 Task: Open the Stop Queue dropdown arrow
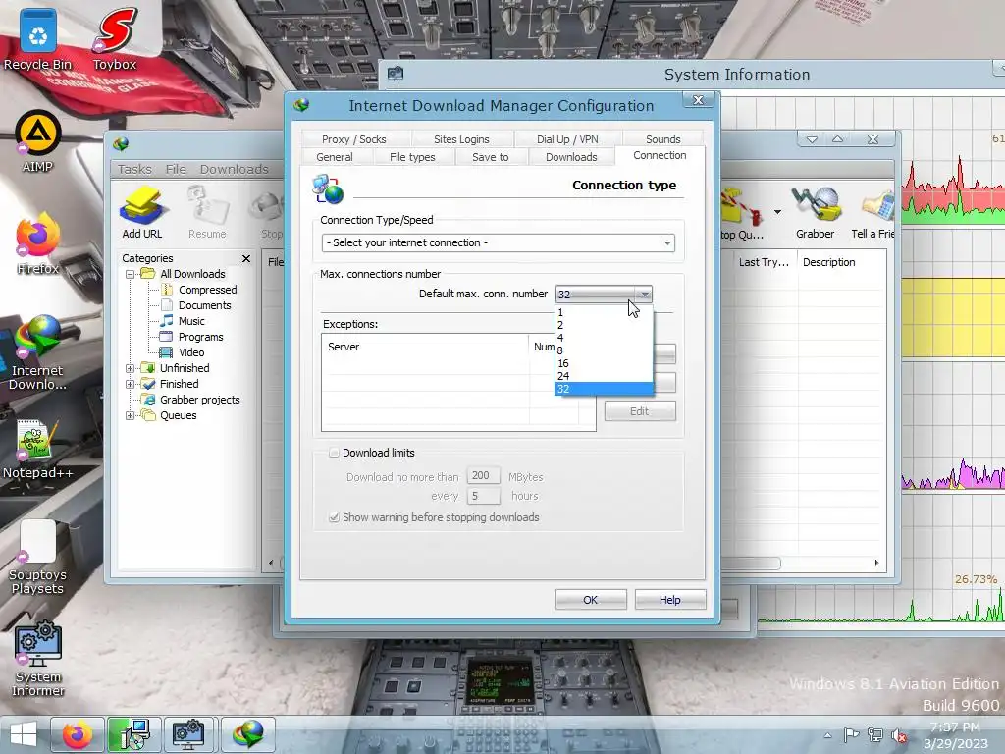pos(777,212)
